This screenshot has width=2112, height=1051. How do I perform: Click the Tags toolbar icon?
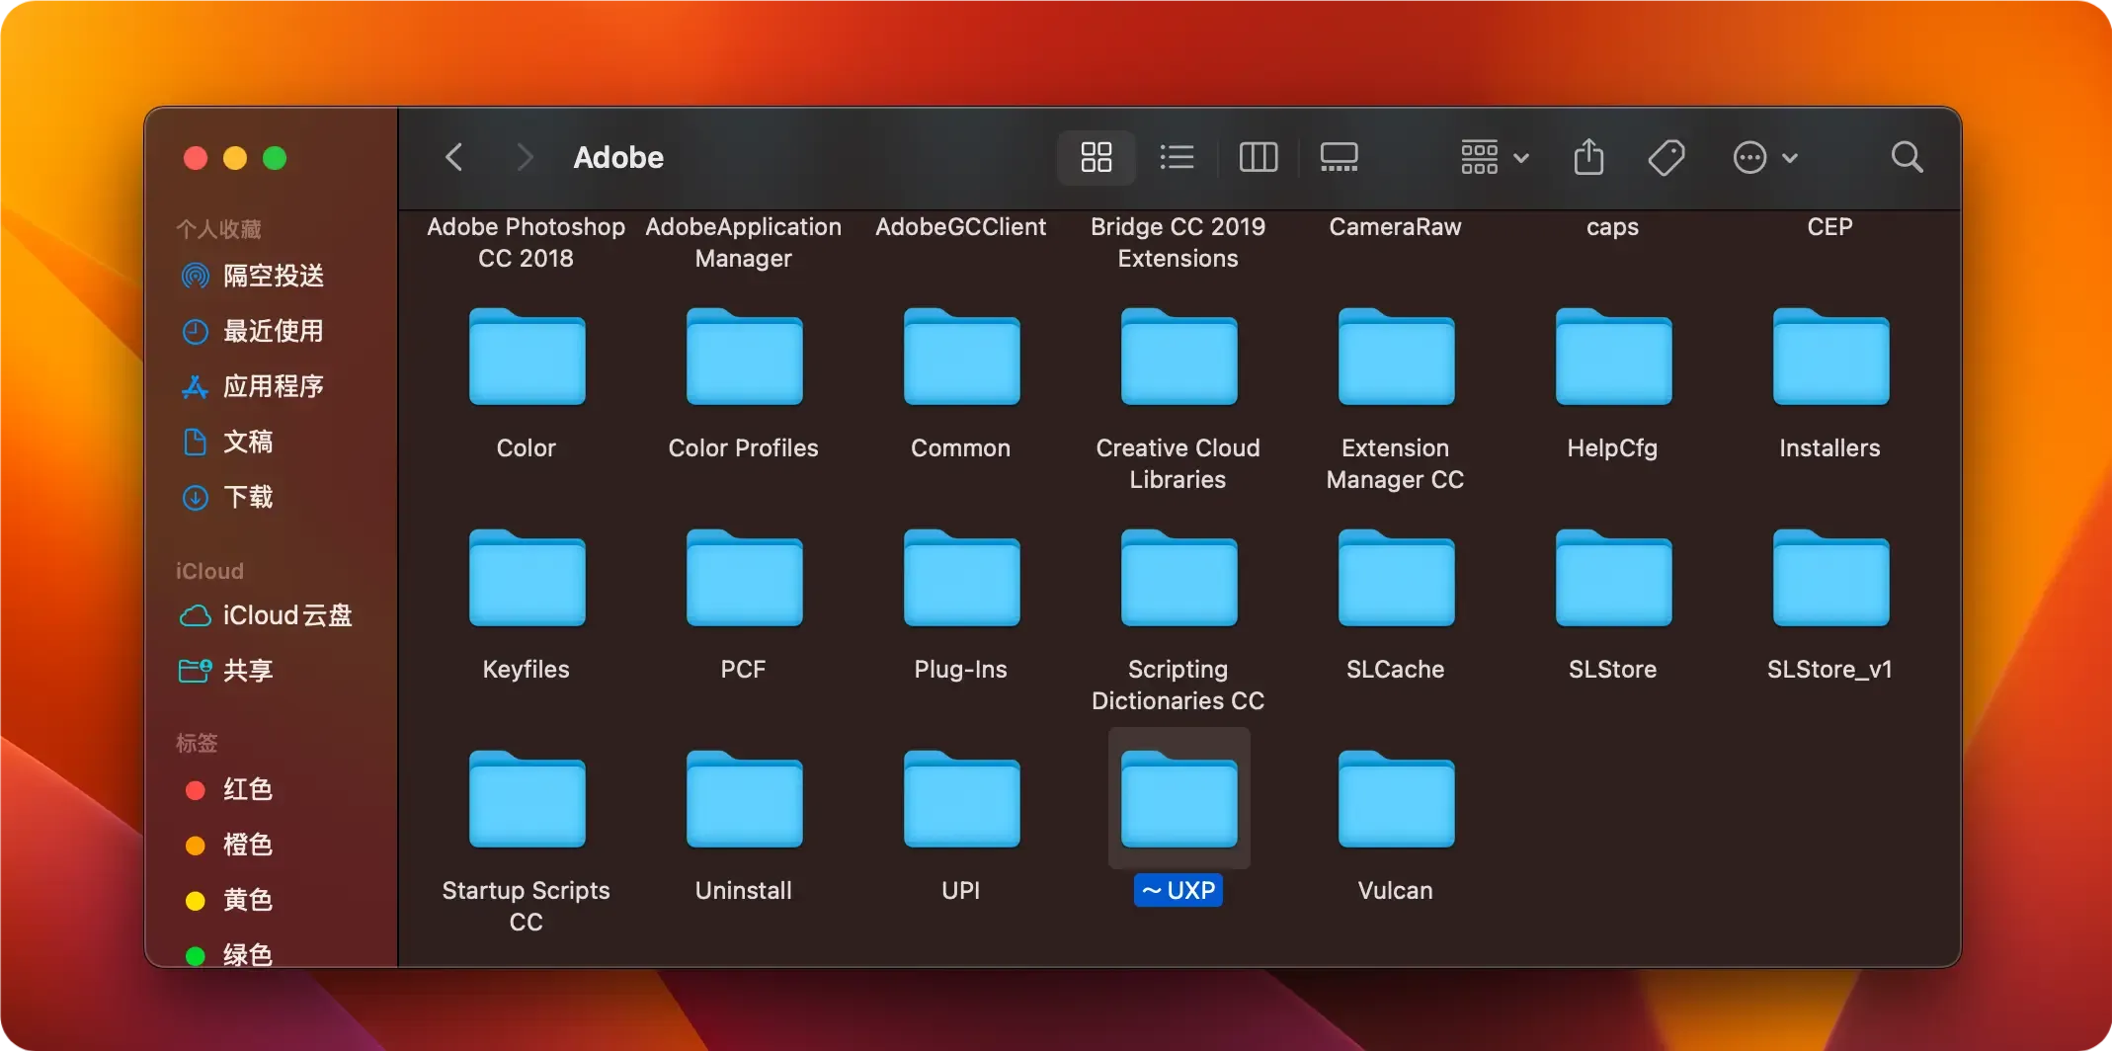[1666, 157]
